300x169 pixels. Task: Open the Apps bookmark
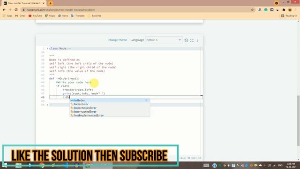[7, 15]
